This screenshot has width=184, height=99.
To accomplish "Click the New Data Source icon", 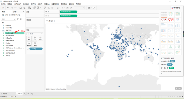I will pos(24,8).
